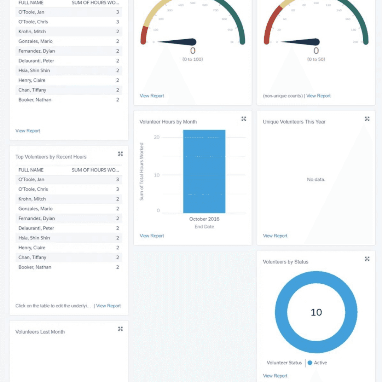Click the 'No data.' message
Viewport: 382px width, 382px height.
316,180
